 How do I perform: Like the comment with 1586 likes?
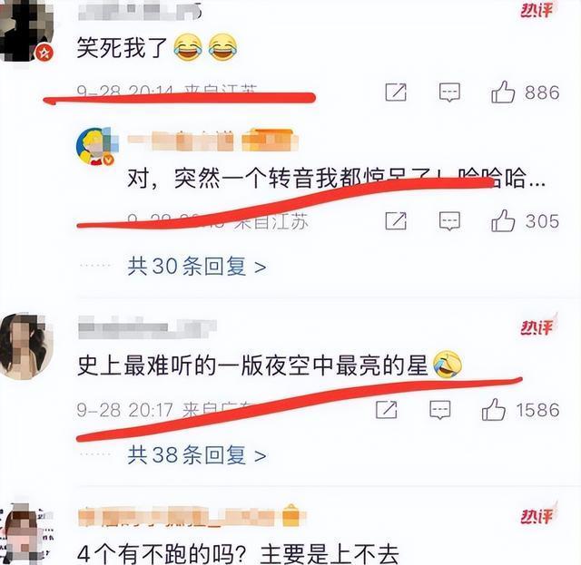[493, 410]
